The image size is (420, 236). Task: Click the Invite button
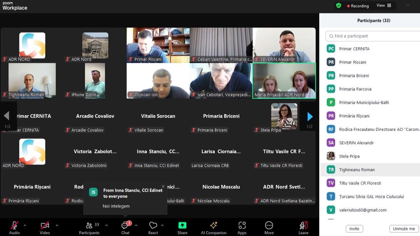click(x=354, y=229)
